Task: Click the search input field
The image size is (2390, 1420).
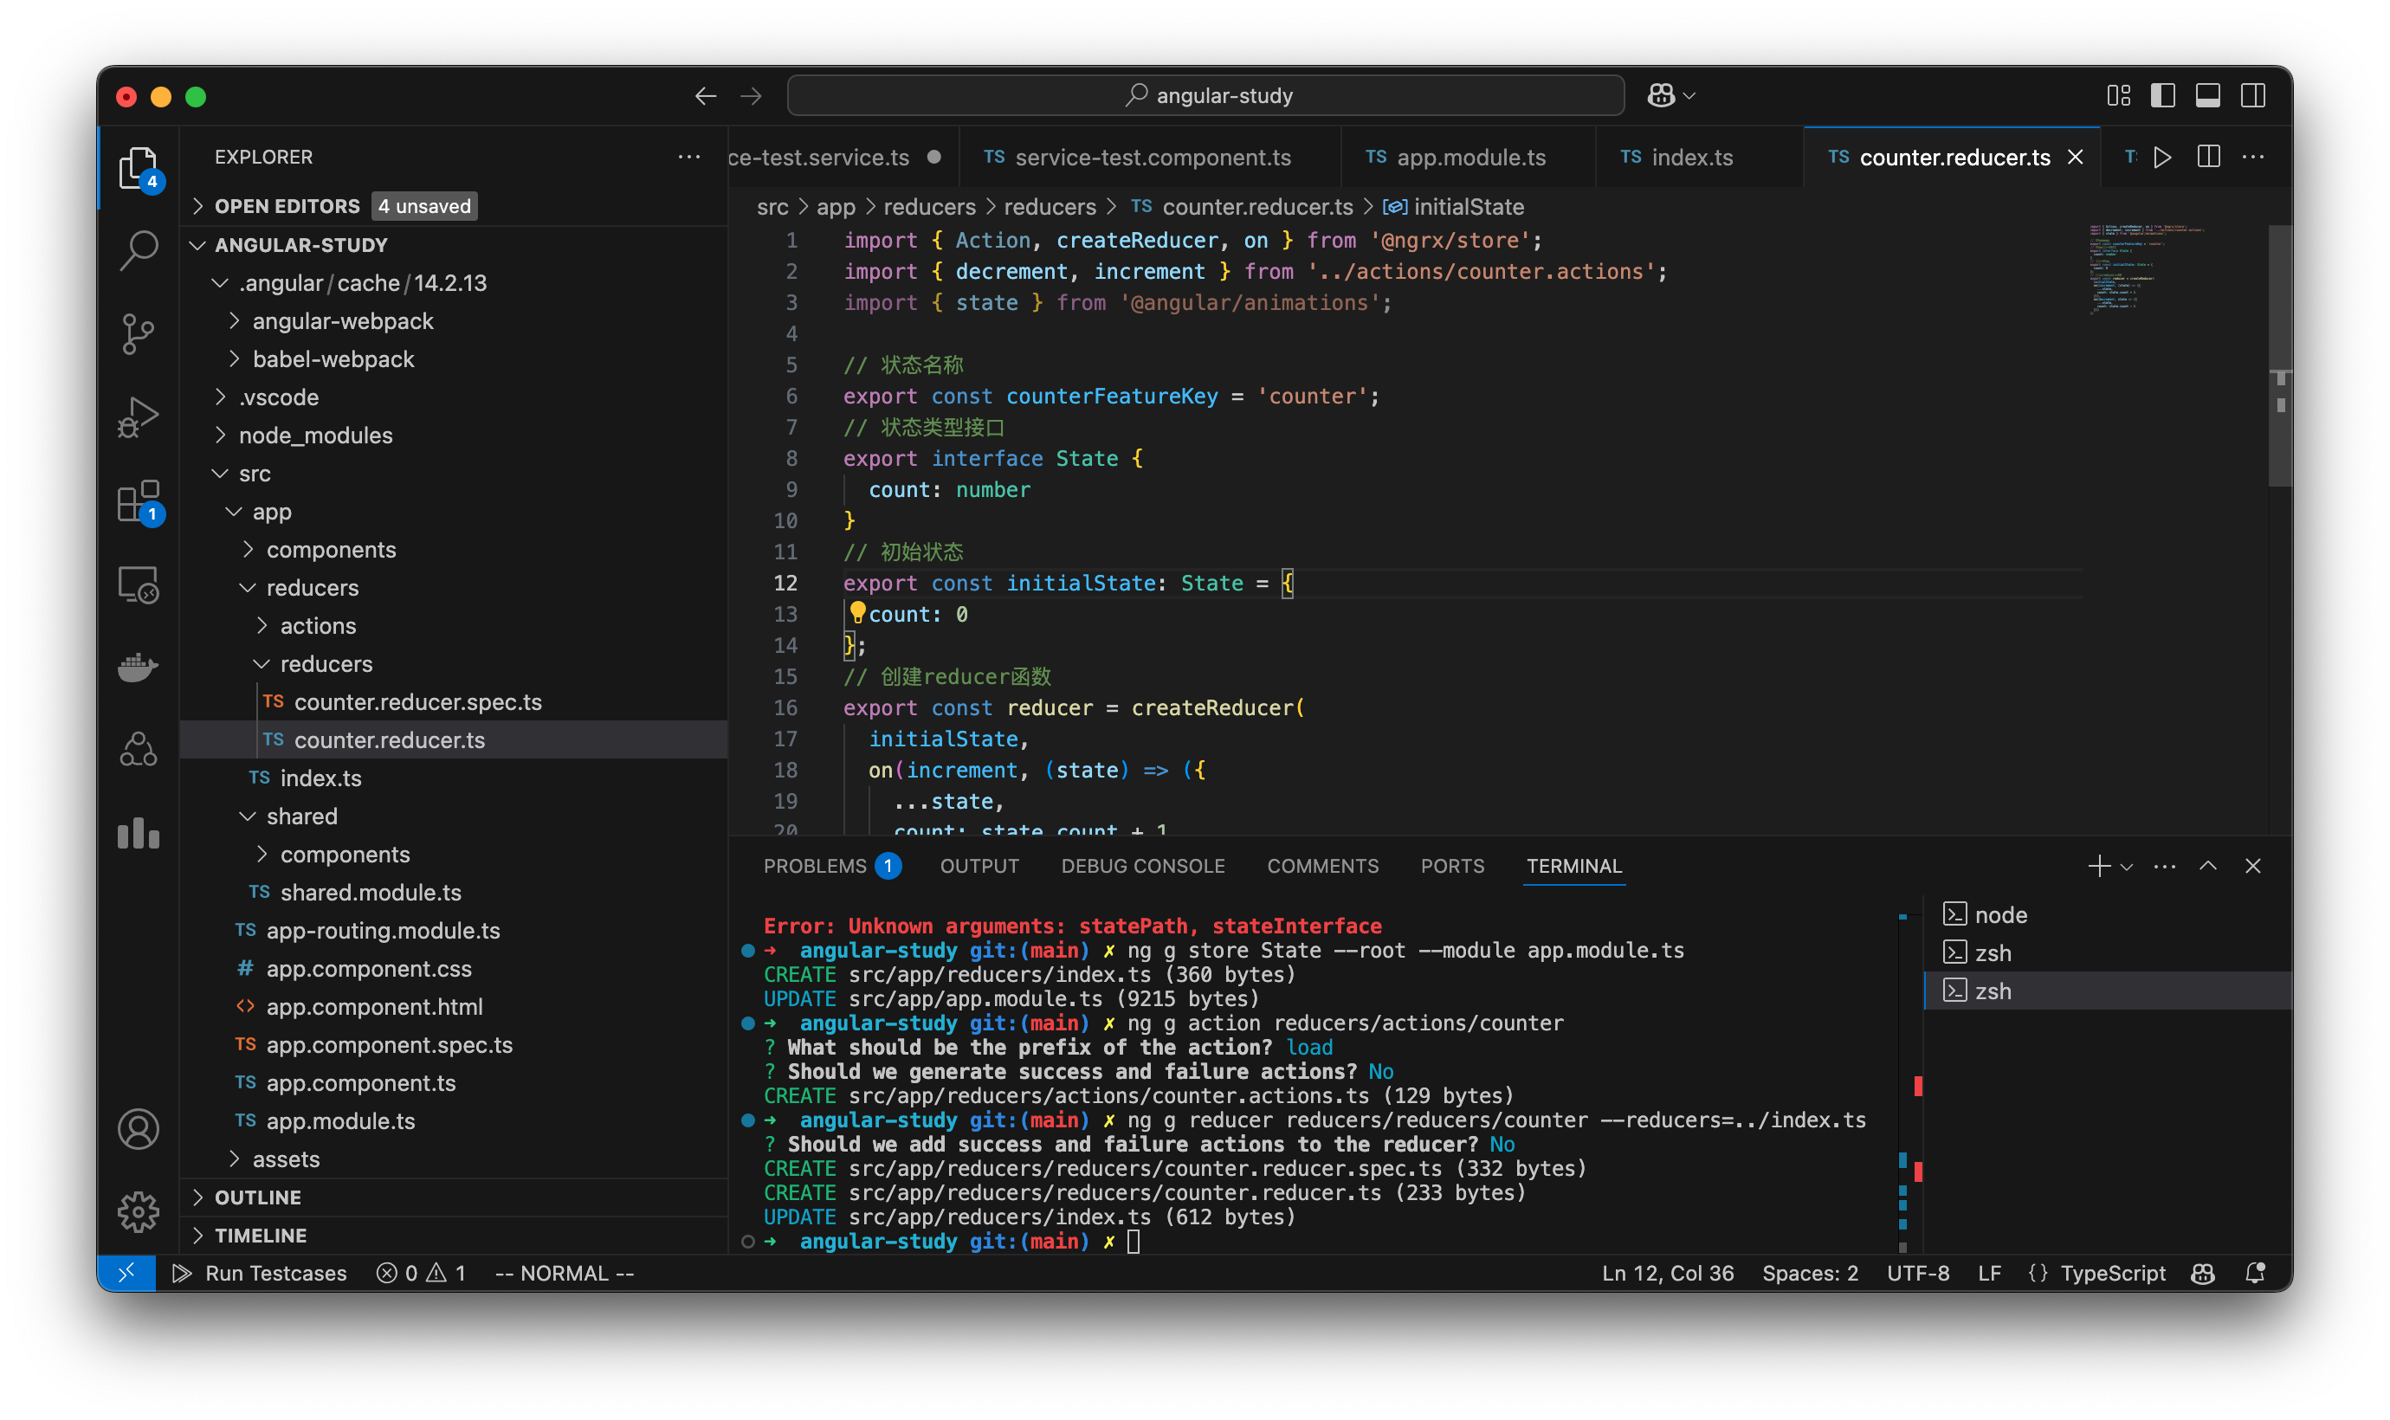Action: [x=1205, y=94]
